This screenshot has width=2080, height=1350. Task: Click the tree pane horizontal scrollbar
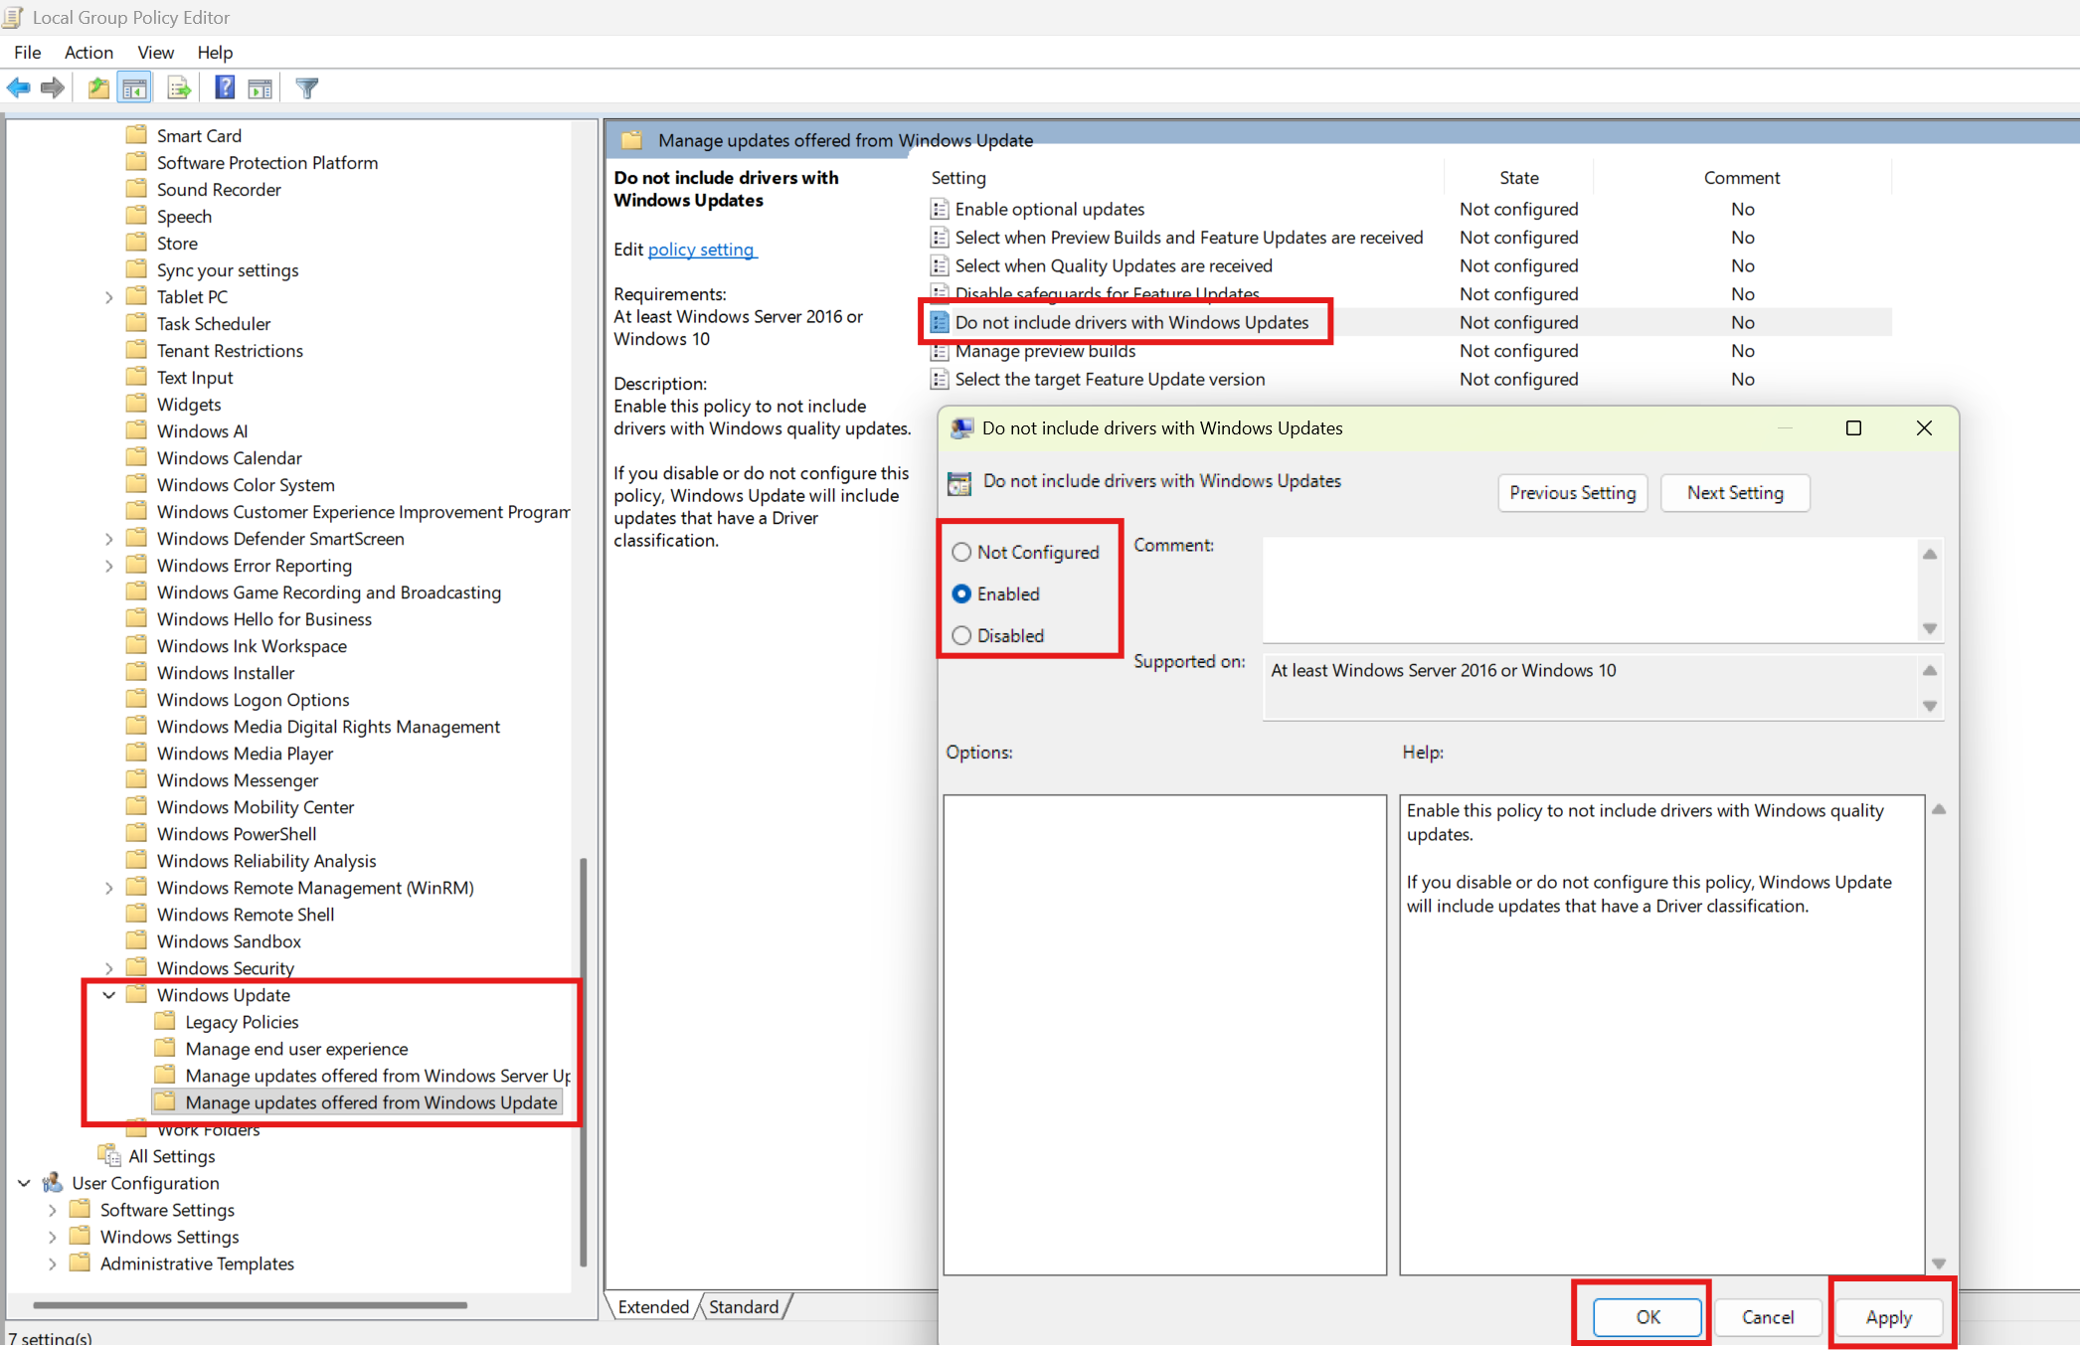251,1304
